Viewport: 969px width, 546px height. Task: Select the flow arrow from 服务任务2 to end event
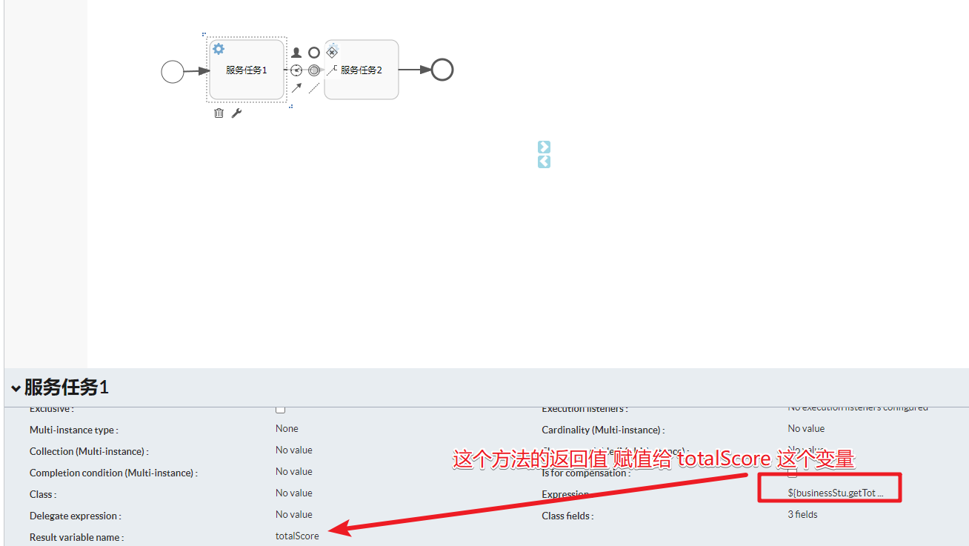(x=415, y=70)
